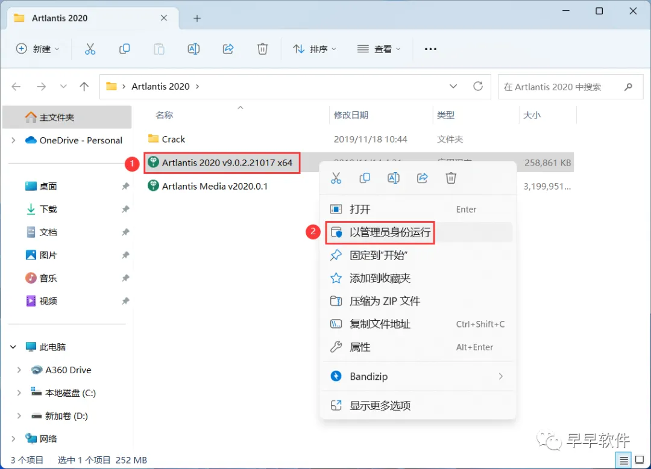Select 显示更多选项 in the context menu
The height and width of the screenshot is (469, 651).
(418, 406)
